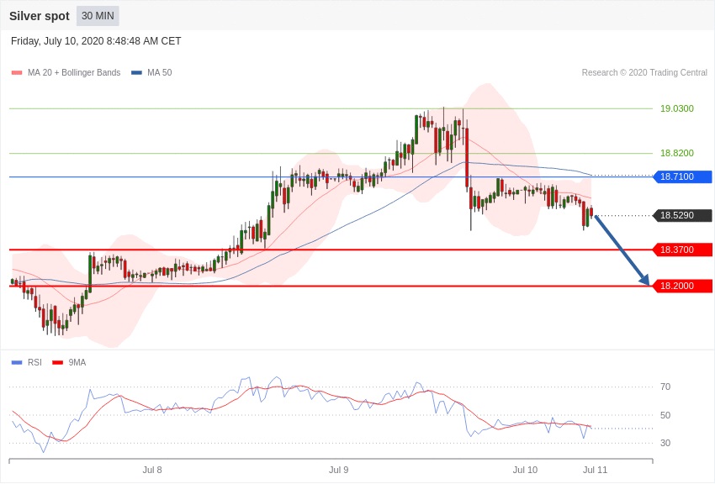Select the blue 18.7100 price tag
The image size is (715, 484).
pyautogui.click(x=682, y=177)
